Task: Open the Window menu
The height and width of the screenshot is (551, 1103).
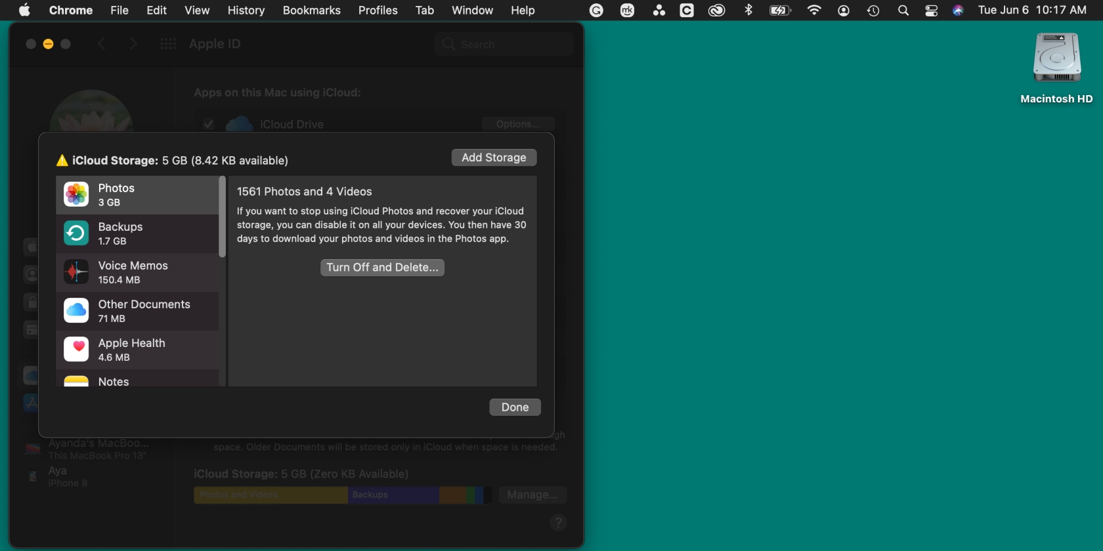Action: [472, 10]
